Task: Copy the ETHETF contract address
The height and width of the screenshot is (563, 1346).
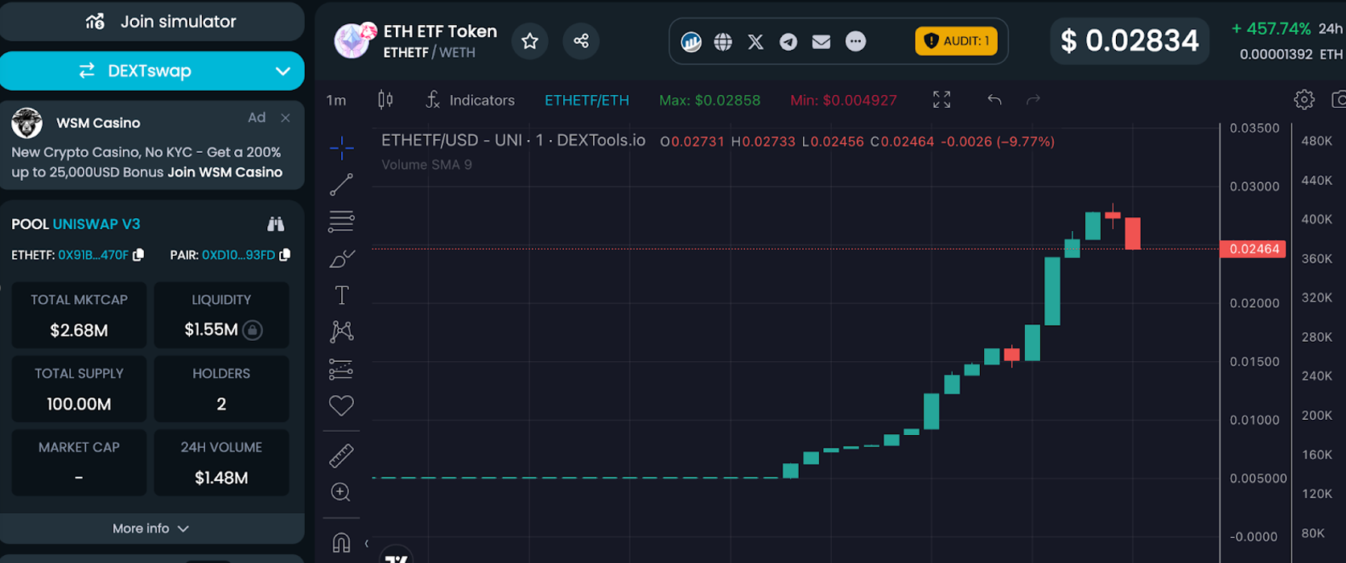Action: pyautogui.click(x=138, y=255)
